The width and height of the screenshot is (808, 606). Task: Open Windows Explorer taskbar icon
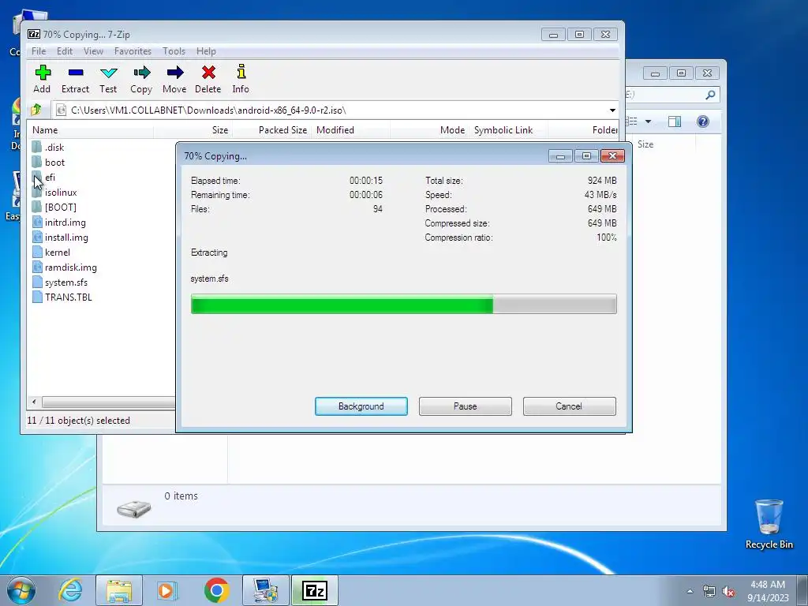[119, 590]
